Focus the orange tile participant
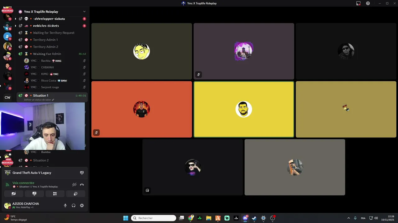The image size is (398, 223). click(x=141, y=109)
